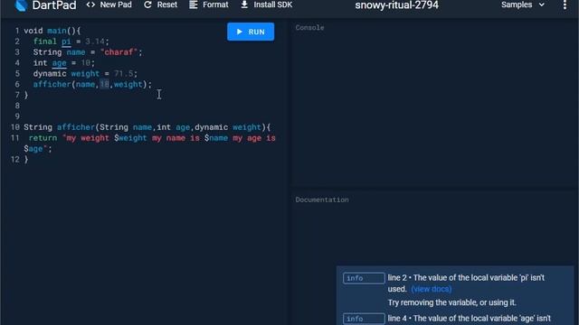Click the info badge for line 2

point(364,278)
